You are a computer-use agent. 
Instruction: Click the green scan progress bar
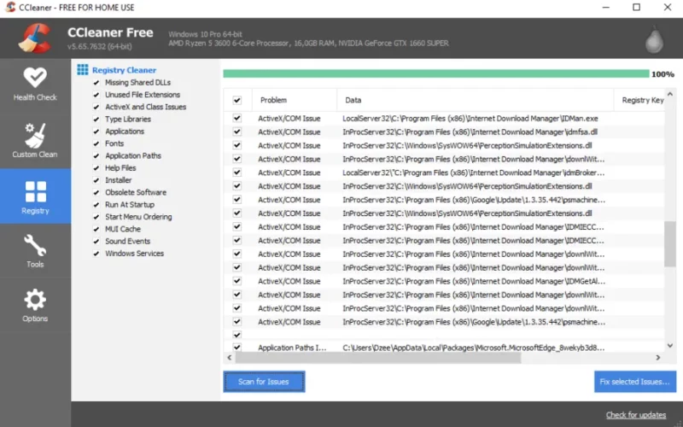click(x=436, y=73)
